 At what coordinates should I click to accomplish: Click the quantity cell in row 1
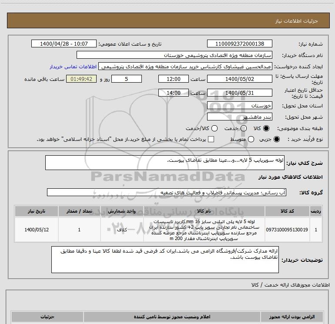(x=79, y=230)
